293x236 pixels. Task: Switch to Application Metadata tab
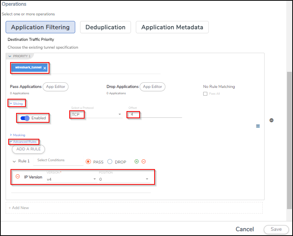click(x=172, y=27)
